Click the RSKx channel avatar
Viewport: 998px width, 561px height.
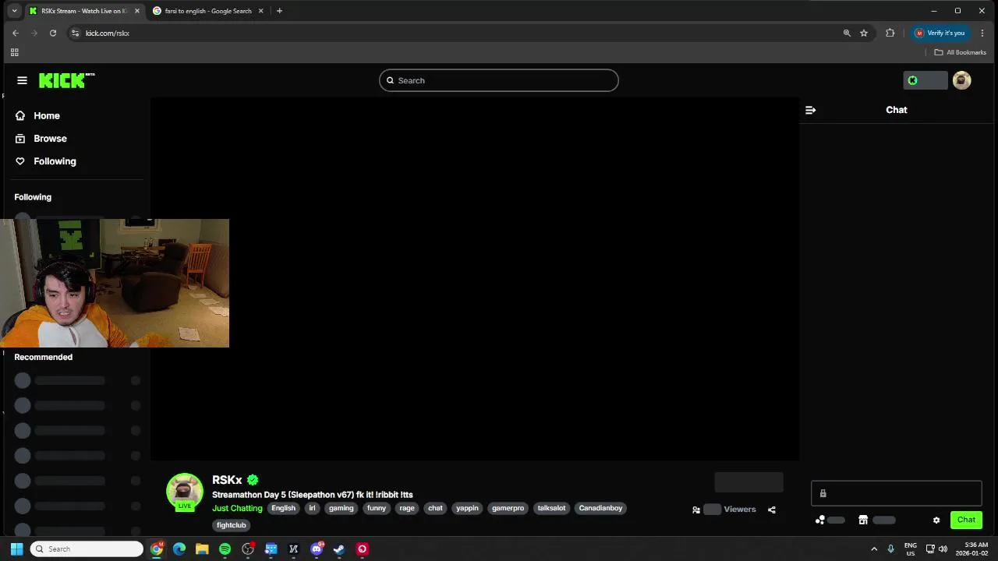pos(185,491)
